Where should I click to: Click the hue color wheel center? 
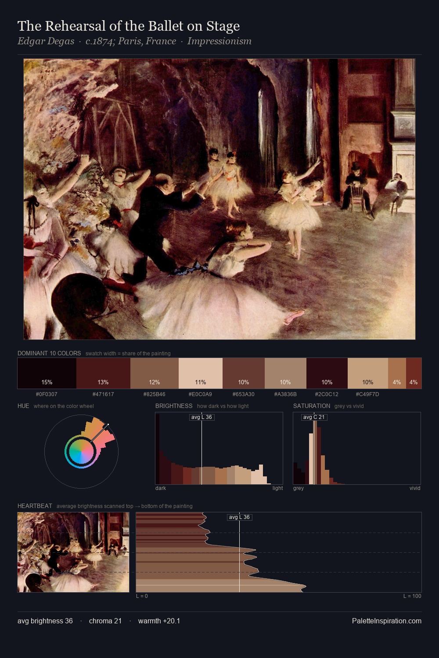[81, 451]
